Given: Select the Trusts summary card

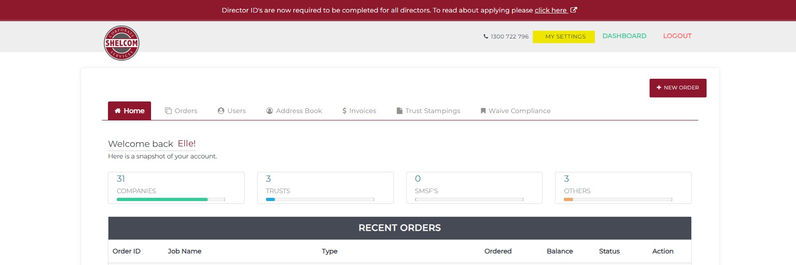Looking at the screenshot, I should tap(325, 188).
